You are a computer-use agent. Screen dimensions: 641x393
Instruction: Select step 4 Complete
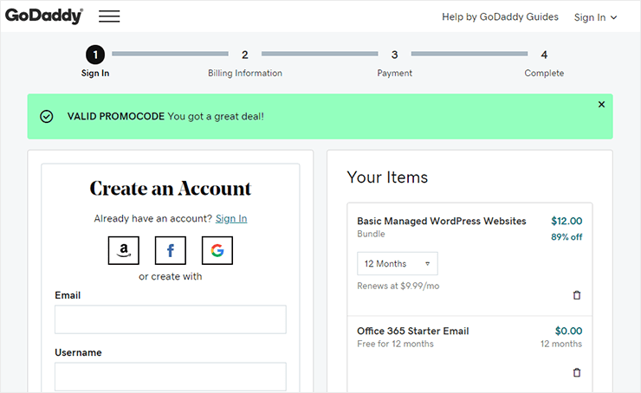(x=544, y=62)
